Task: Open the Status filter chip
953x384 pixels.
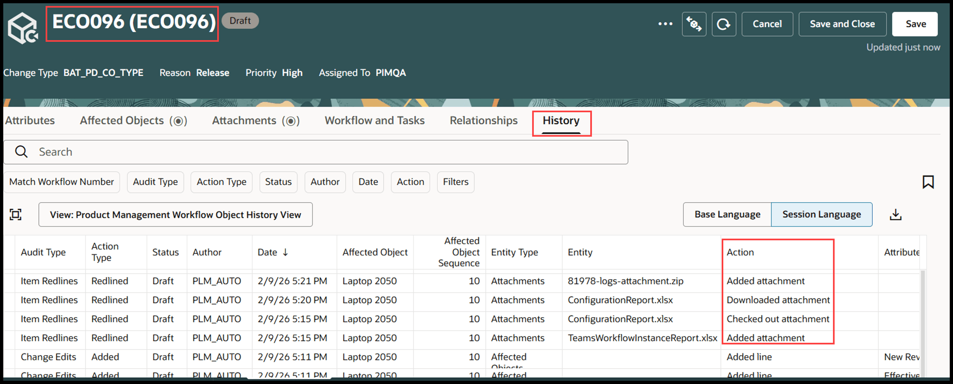Action: [x=278, y=182]
